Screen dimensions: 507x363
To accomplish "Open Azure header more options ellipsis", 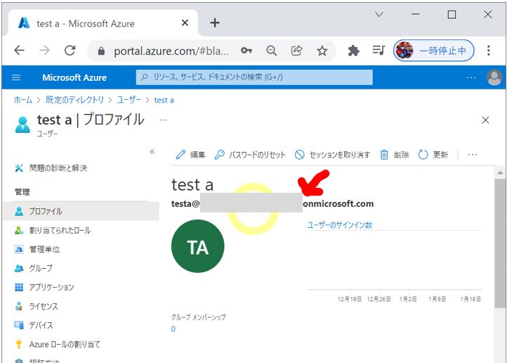I will coord(470,77).
